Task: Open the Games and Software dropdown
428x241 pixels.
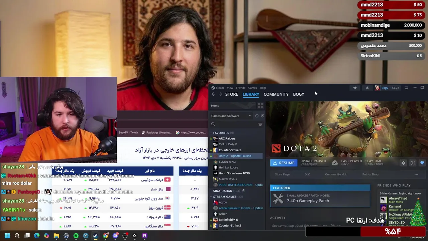Action: 231,116
